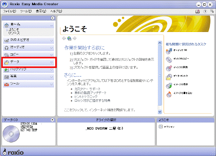Open the オーディオ CD task icon

[169, 51]
